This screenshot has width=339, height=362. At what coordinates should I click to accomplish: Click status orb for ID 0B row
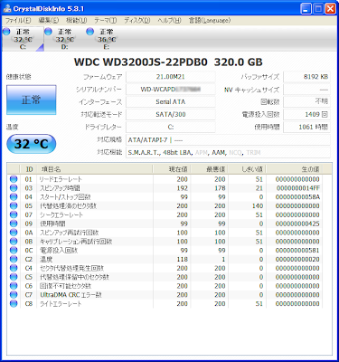[14, 242]
